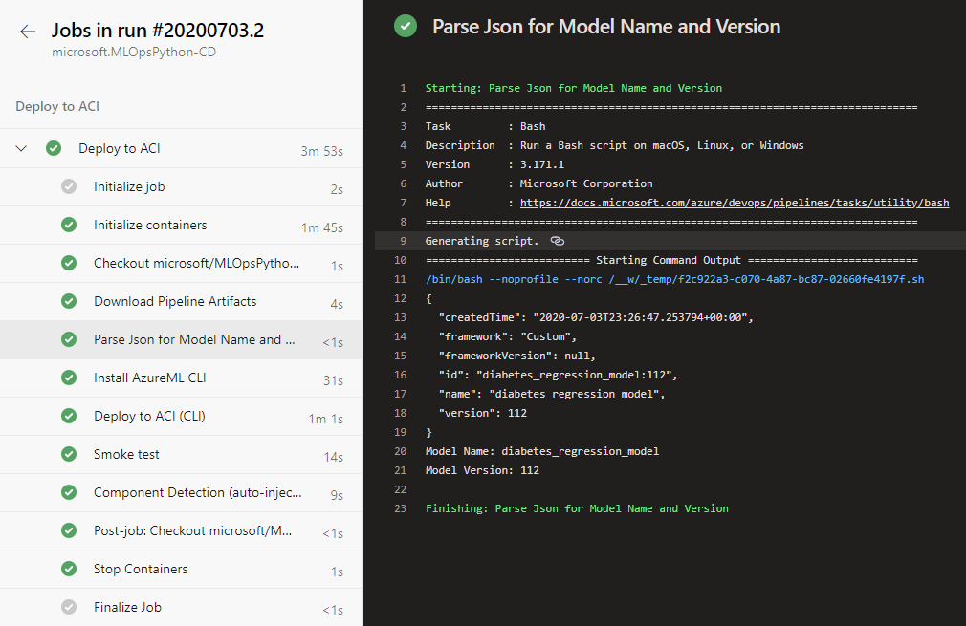Viewport: 966px width, 626px height.
Task: Click the back arrow beside Jobs in run
Action: coord(28,32)
